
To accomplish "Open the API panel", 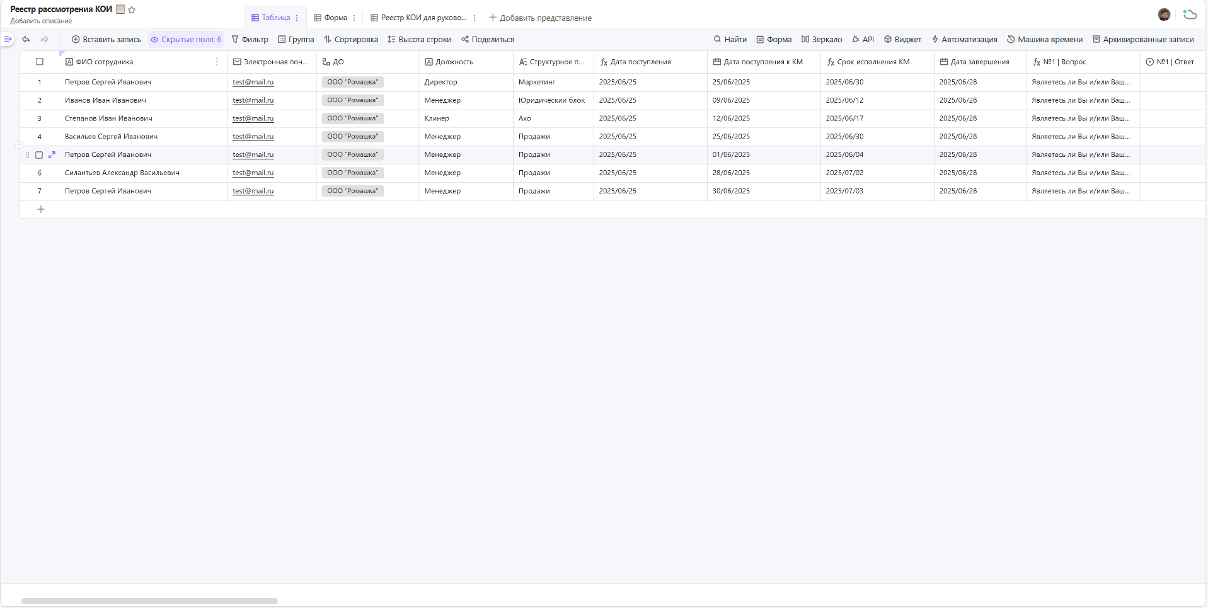I will pos(863,39).
